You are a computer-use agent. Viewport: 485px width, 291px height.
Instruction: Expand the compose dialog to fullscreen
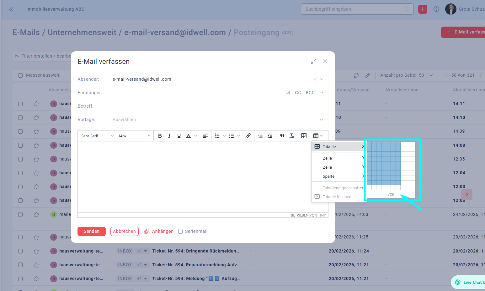pos(314,61)
